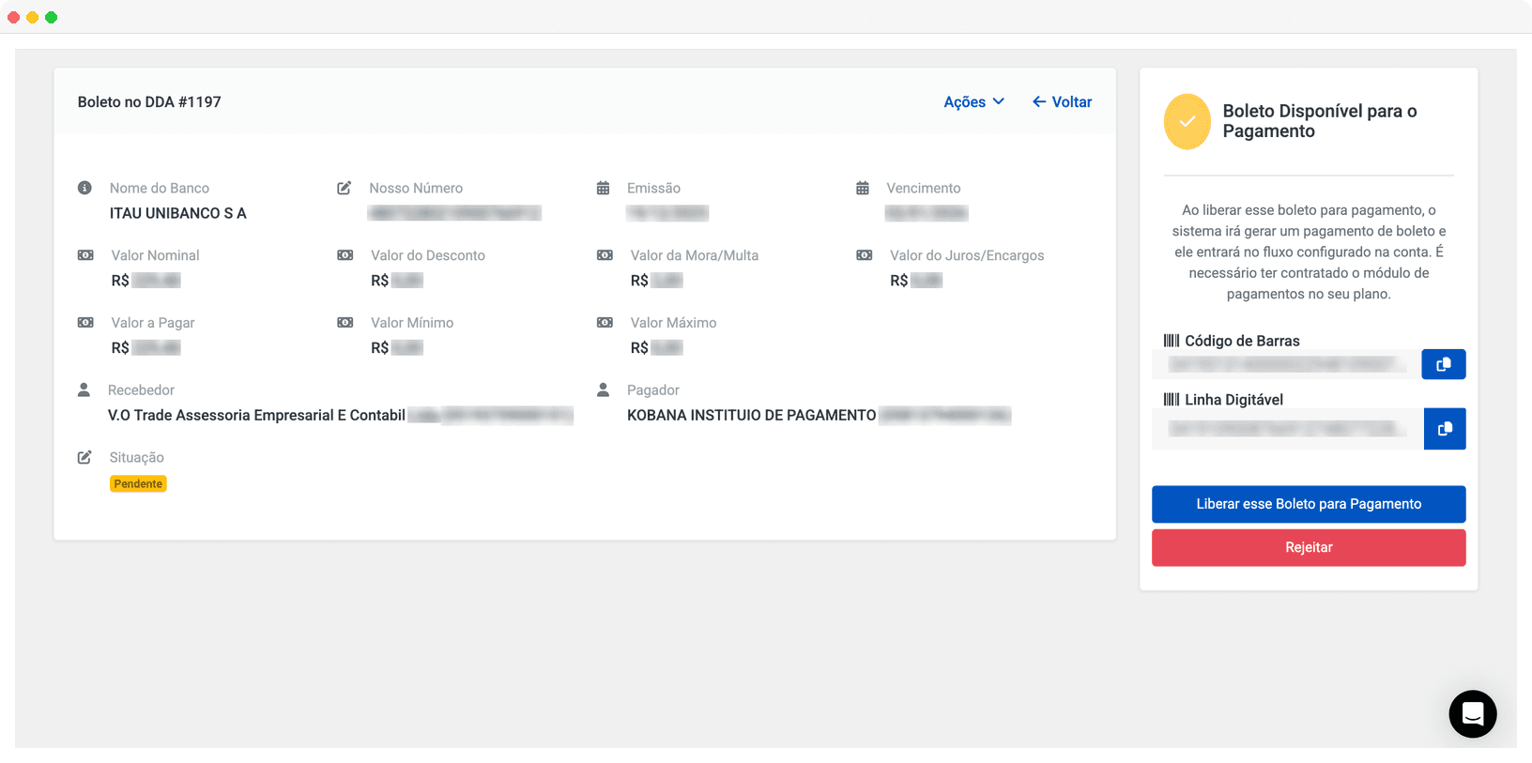Click the barcode icon beside Código de Barras
The image size is (1532, 763).
point(1171,341)
